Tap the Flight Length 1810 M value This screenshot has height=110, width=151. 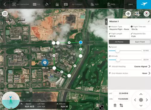click(112, 36)
